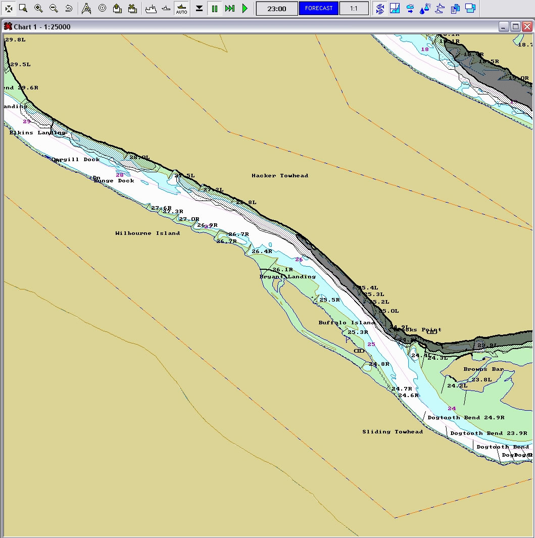
Task: Click mile marker 28 on river
Action: (119, 175)
